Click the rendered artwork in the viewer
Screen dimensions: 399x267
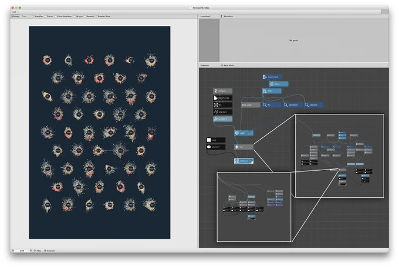(x=100, y=133)
